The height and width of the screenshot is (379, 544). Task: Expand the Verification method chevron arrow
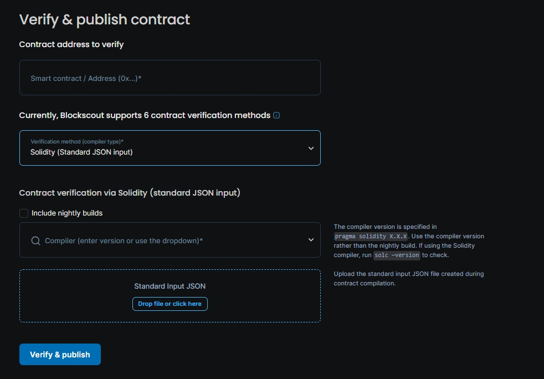pyautogui.click(x=311, y=148)
